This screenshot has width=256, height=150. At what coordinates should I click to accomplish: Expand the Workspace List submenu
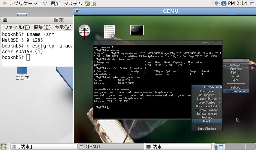tap(207, 106)
